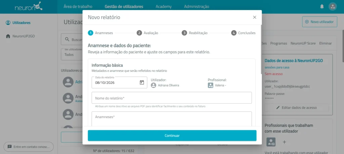Open the Academy menu
This screenshot has width=344, height=154.
164,7
